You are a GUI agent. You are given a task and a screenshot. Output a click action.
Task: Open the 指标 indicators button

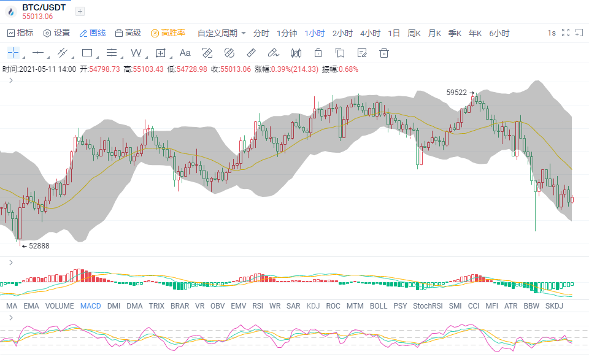[x=20, y=33]
